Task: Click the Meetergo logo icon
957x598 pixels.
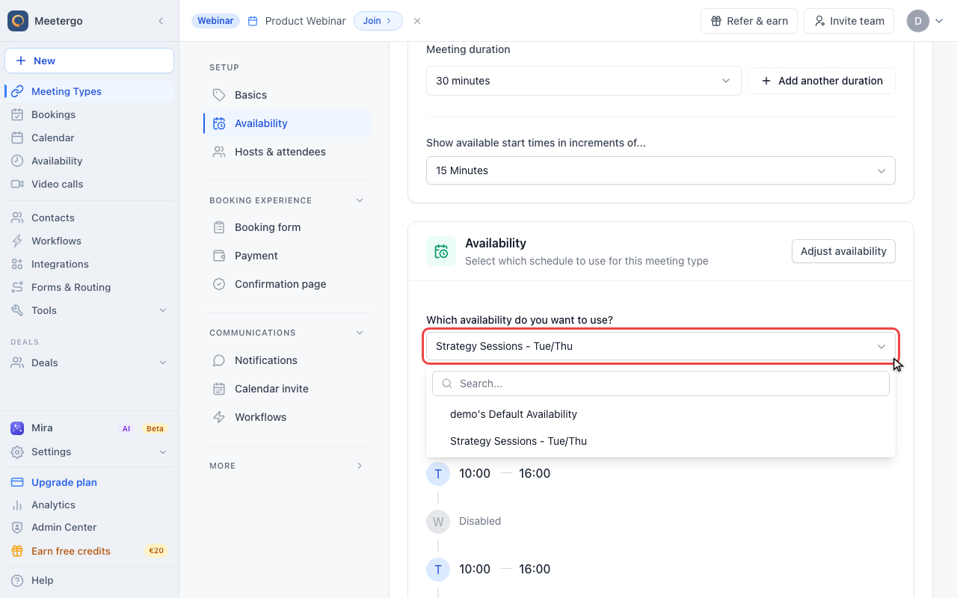Action: [18, 21]
